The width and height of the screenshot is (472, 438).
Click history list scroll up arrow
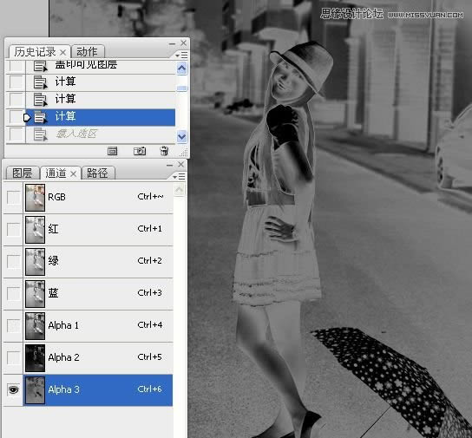(182, 69)
